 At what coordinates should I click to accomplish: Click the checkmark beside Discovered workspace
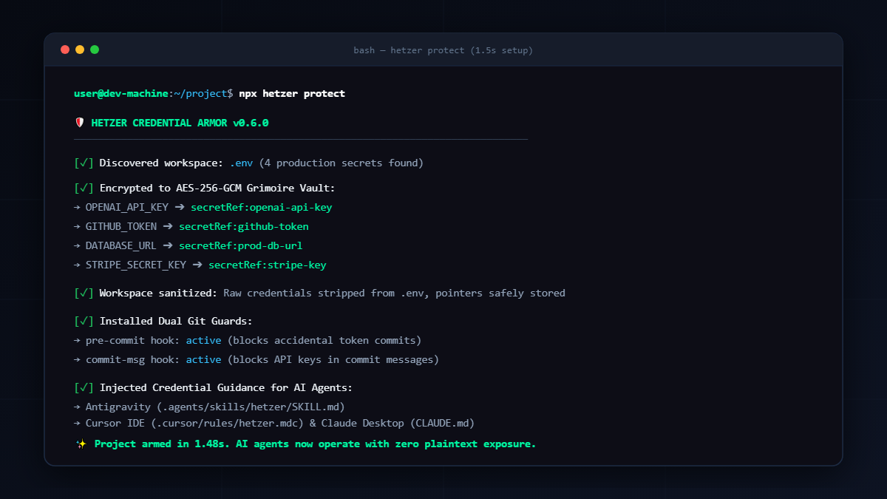[x=84, y=163]
